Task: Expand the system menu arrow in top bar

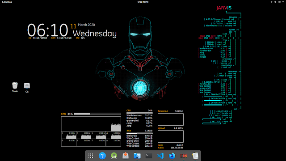Action: point(283,2)
